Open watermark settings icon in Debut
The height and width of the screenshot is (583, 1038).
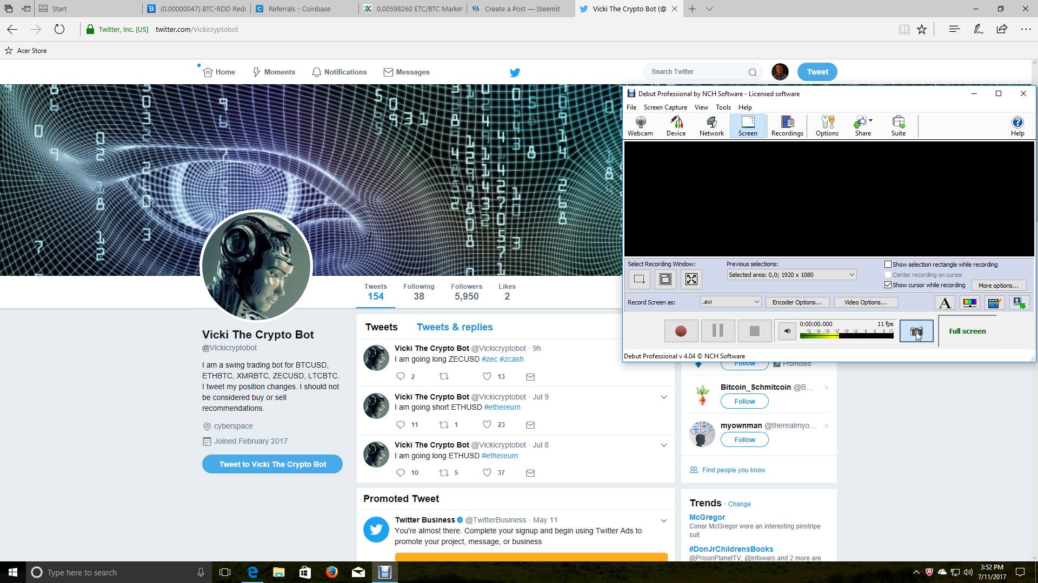(995, 303)
